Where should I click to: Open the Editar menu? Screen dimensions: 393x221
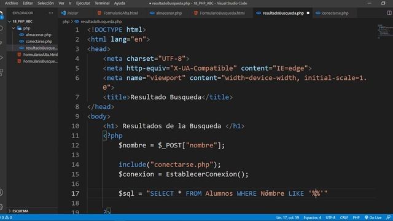[x=28, y=3]
